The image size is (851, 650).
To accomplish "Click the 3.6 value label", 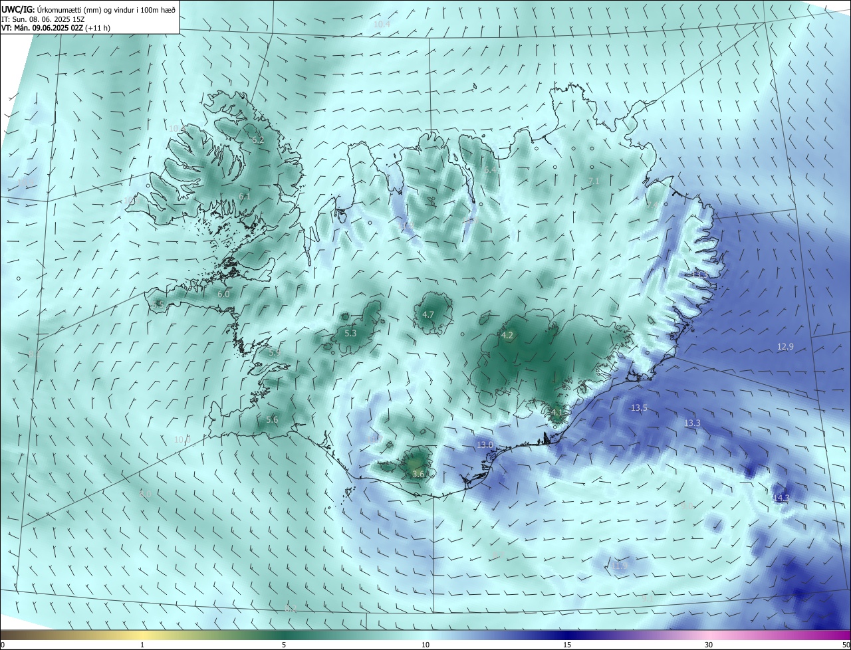I will pyautogui.click(x=418, y=475).
